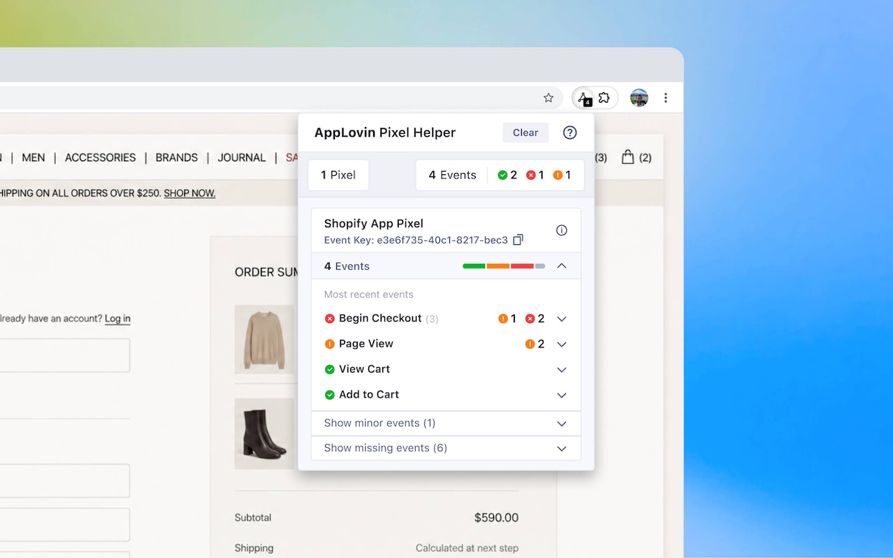The image size is (893, 558).
Task: Focus the input field below Log in
Action: (x=65, y=356)
